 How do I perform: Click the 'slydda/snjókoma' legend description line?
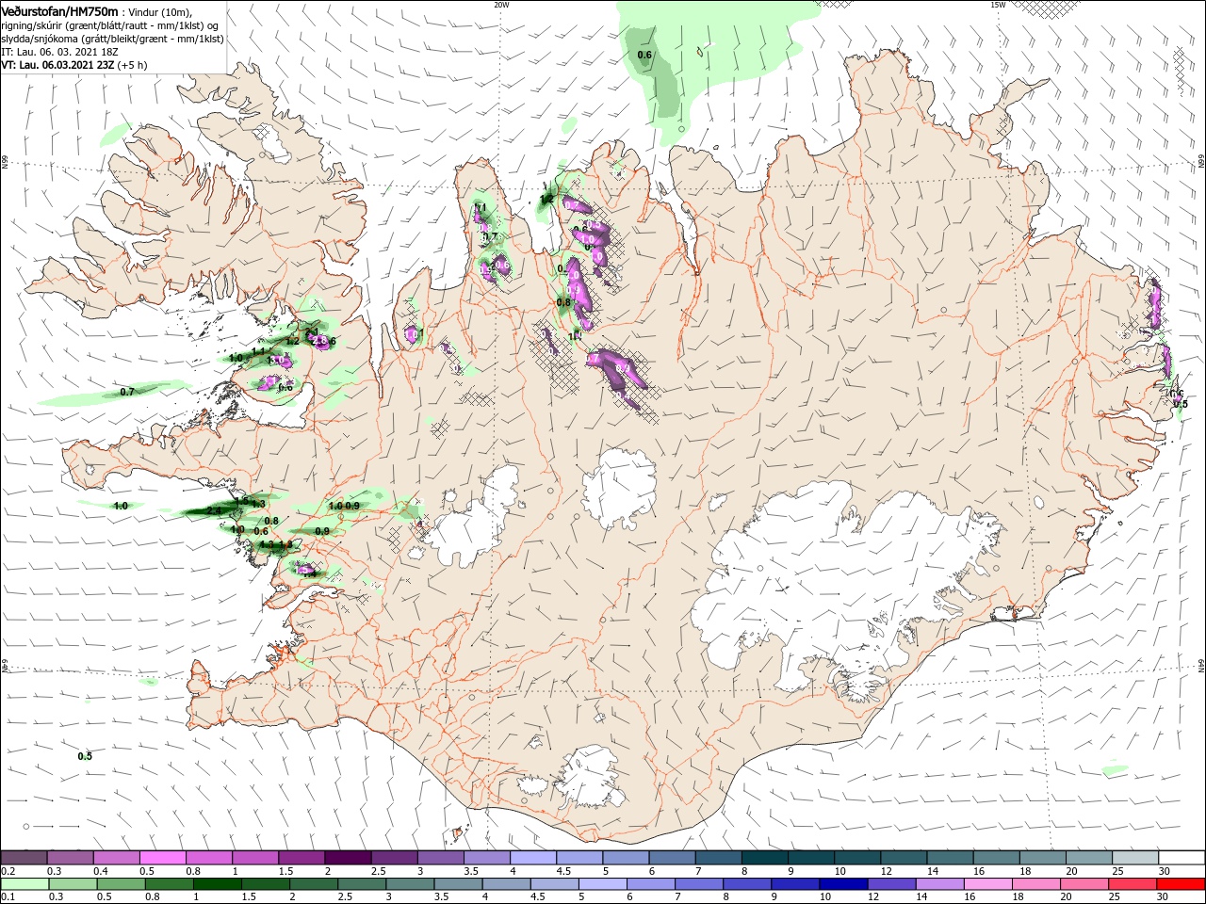(x=111, y=39)
